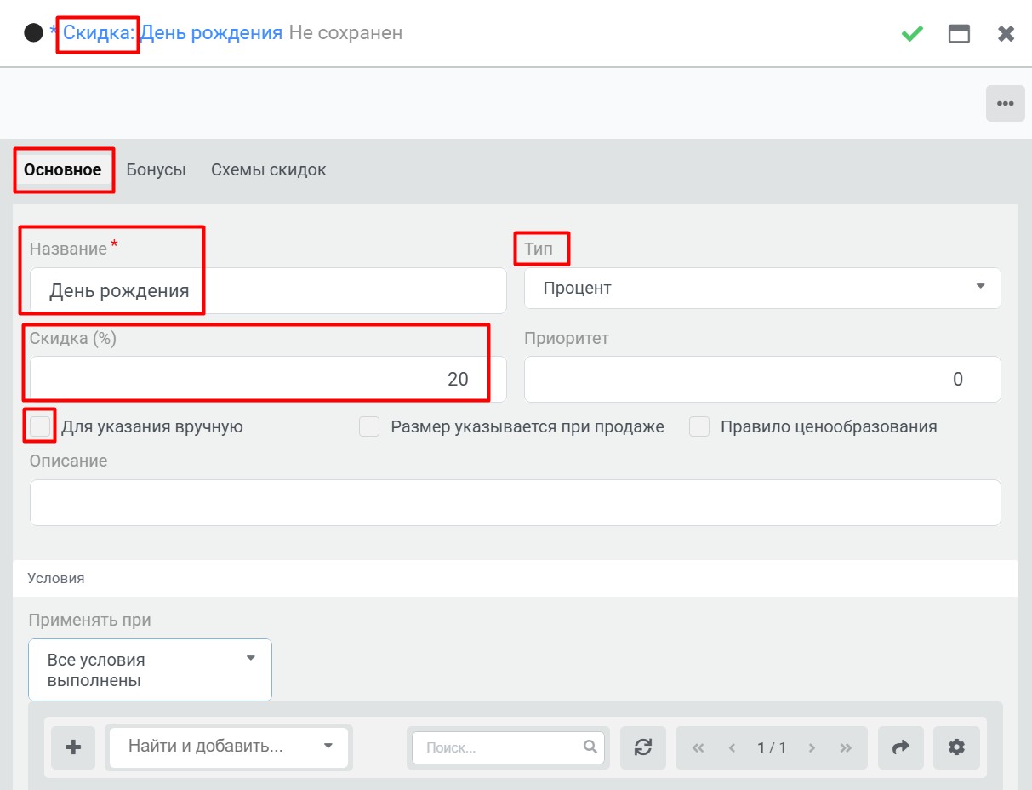Click the export share arrow icon
Screen dimensions: 1032x790
point(900,747)
